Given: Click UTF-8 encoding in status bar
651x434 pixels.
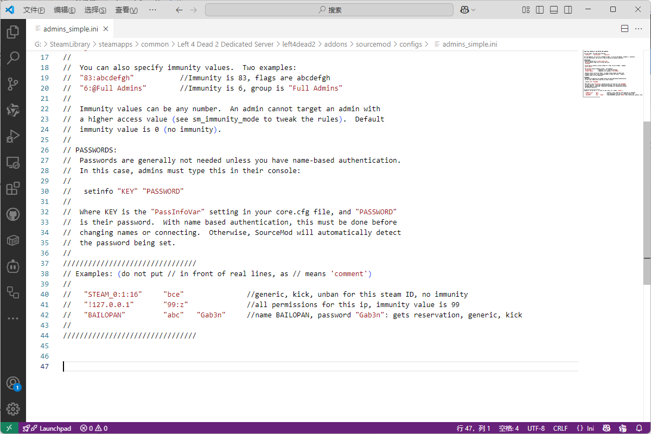Looking at the screenshot, I should point(536,428).
